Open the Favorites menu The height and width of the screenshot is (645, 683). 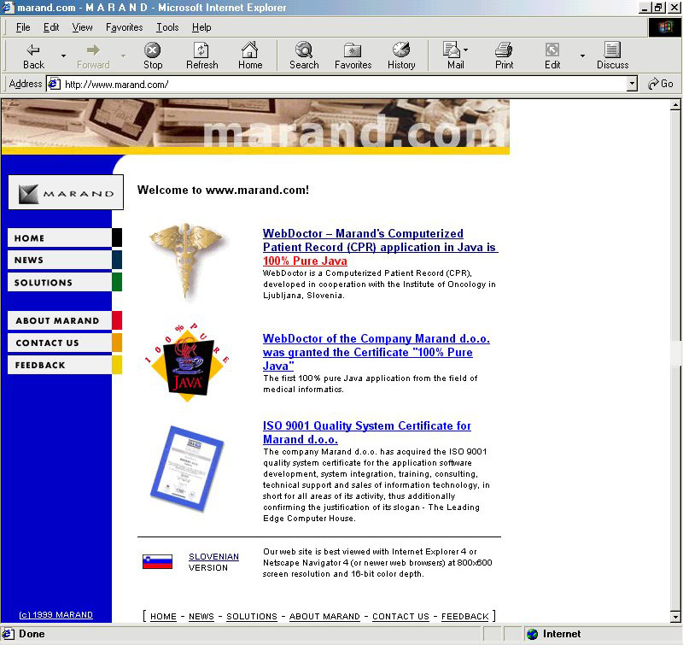(x=124, y=27)
